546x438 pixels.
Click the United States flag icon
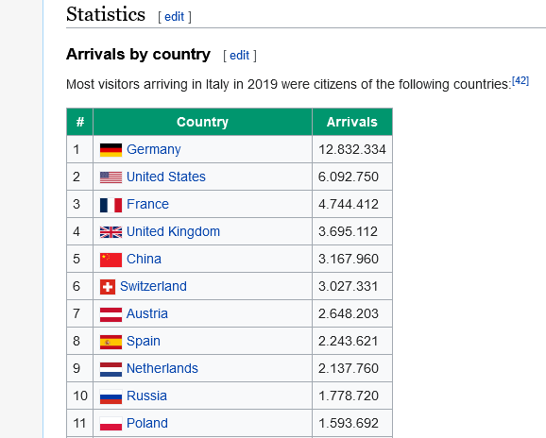click(111, 177)
